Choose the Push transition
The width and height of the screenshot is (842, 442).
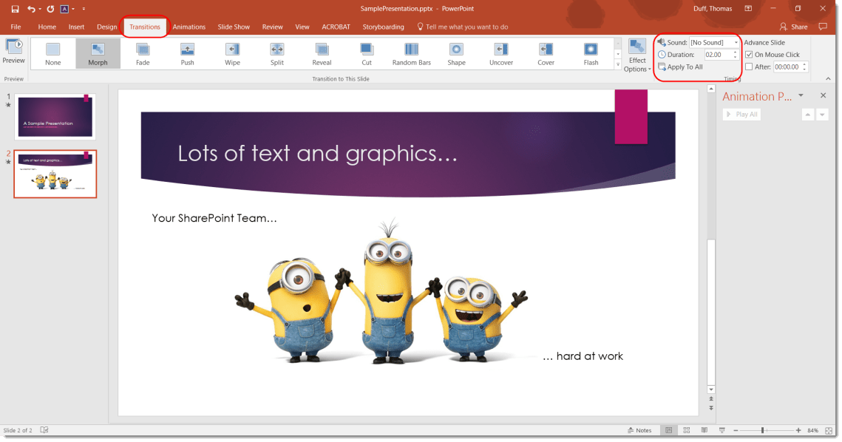(187, 53)
